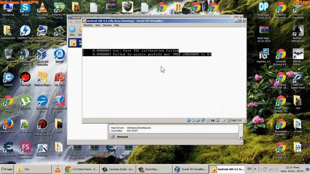Click the Right Ctrl host key label
The width and height of the screenshot is (310, 174).
[236, 120]
